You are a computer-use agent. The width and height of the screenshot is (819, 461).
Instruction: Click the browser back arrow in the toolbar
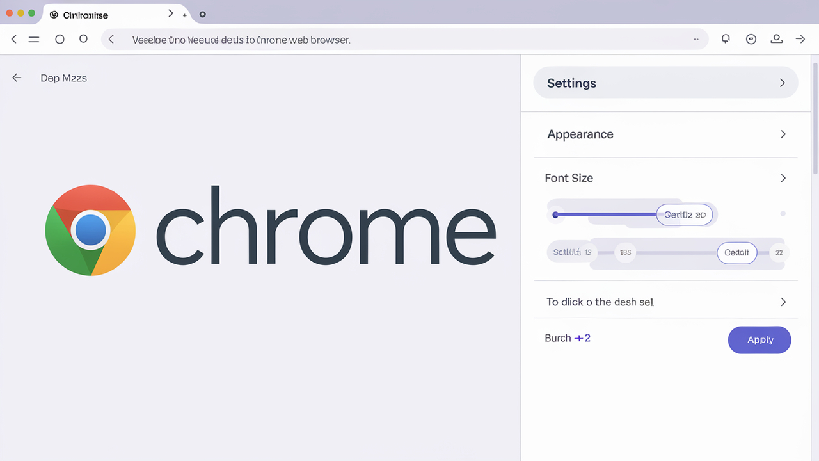13,39
